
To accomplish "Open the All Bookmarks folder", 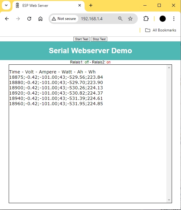I will coord(161,30).
